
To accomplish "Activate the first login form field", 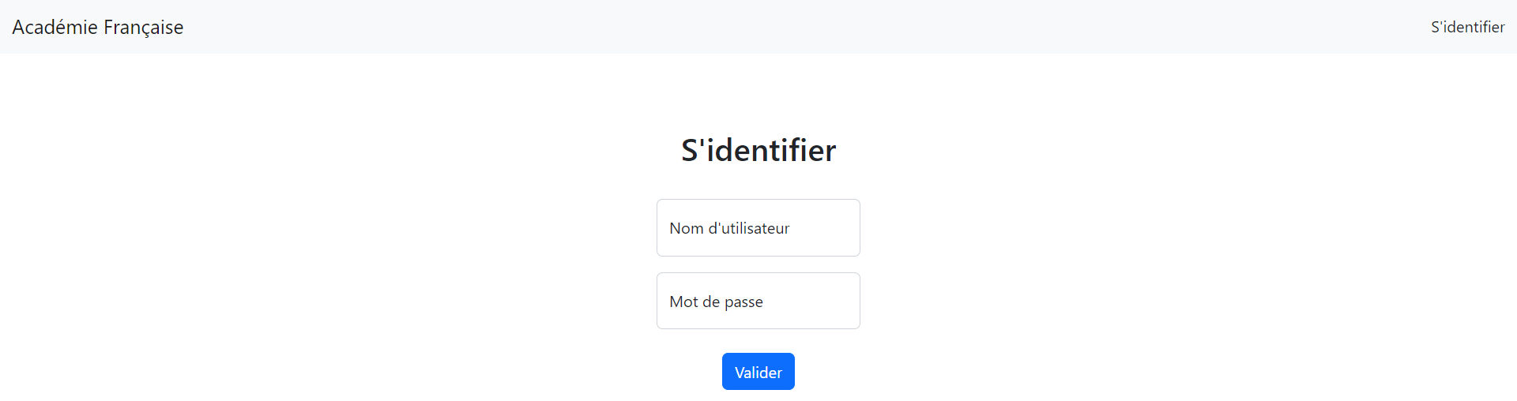I will click(758, 227).
